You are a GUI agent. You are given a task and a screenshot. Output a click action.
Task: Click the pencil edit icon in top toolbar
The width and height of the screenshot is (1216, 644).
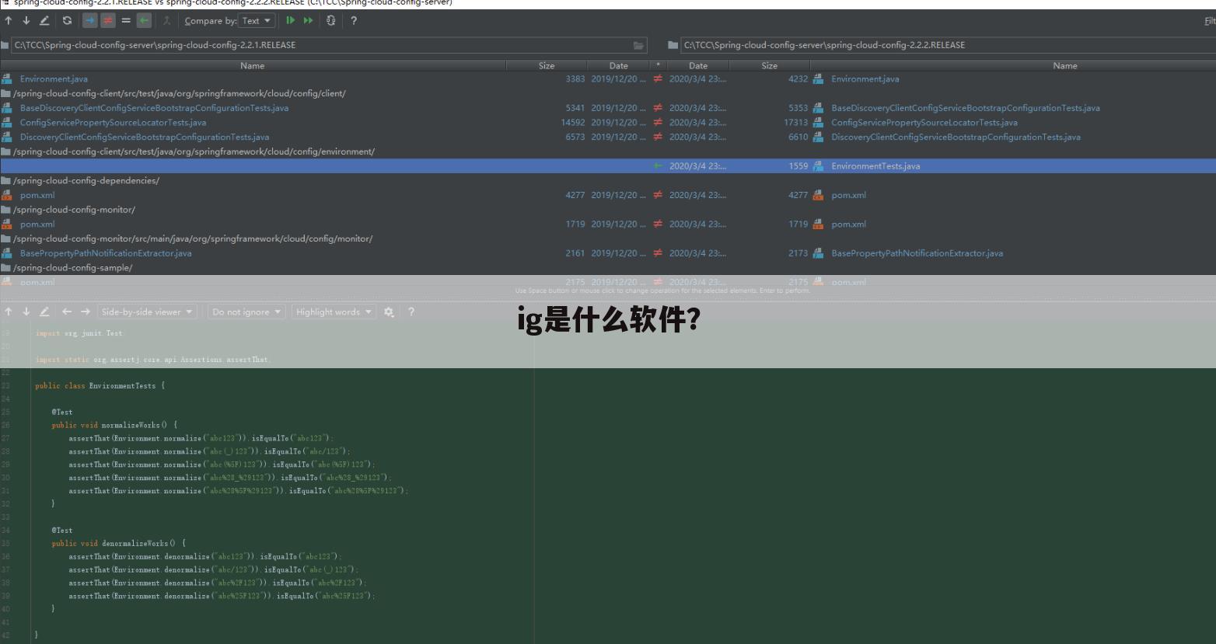44,21
